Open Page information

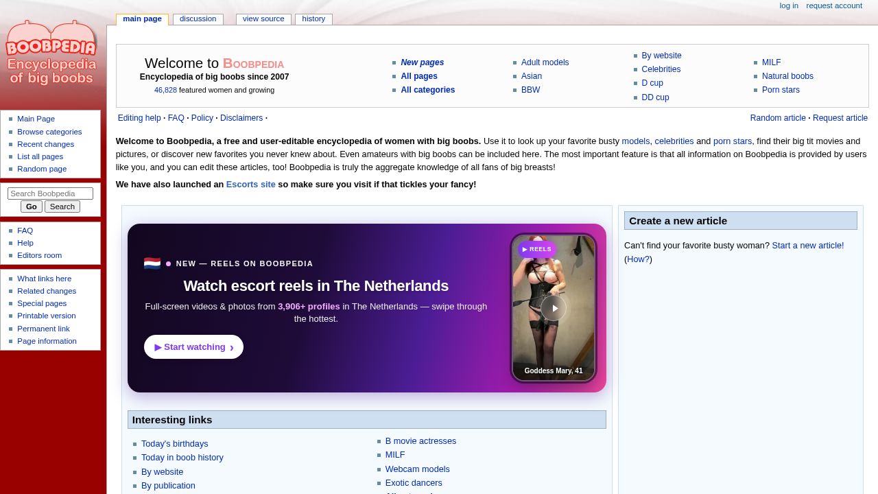click(47, 341)
